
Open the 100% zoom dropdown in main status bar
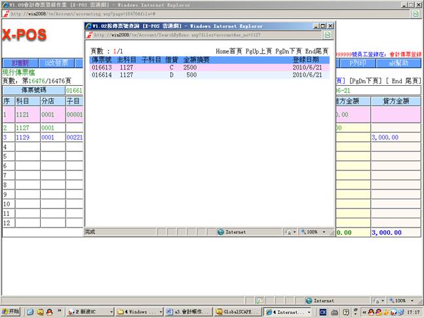(x=400, y=300)
